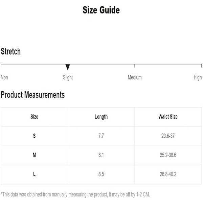
Task: Click the 'Medium' stretch label
Action: [x=134, y=77]
